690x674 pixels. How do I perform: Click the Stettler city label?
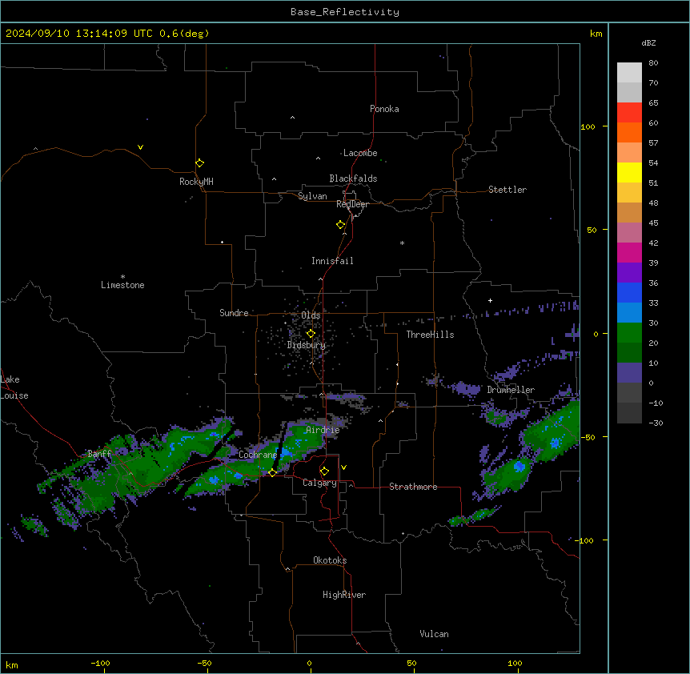point(507,190)
